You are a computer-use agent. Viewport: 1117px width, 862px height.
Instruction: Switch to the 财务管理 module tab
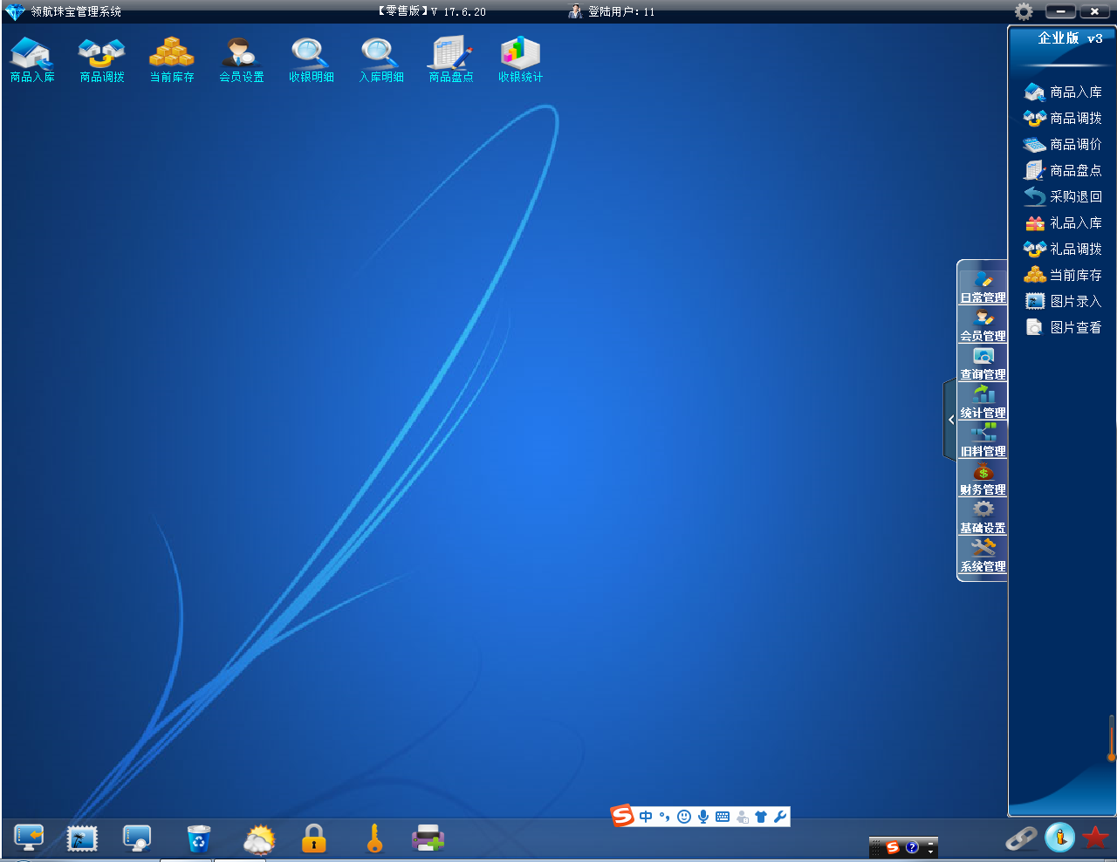click(983, 479)
